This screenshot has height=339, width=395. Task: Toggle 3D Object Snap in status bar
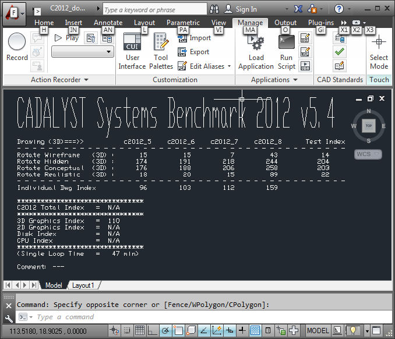[191, 330]
